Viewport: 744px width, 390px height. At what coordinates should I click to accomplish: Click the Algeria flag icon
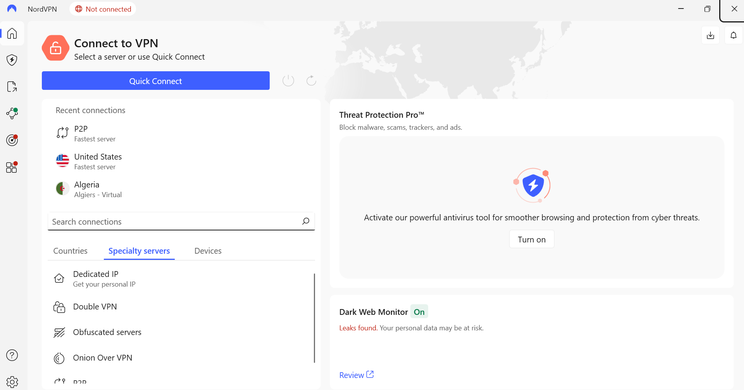tap(62, 189)
